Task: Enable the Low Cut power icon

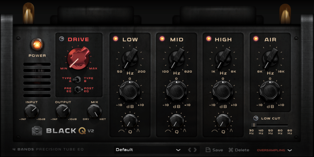Action: (255, 118)
